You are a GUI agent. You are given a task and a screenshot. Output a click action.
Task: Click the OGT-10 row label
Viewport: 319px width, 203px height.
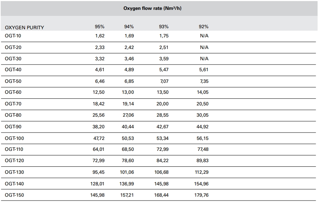tap(13, 36)
